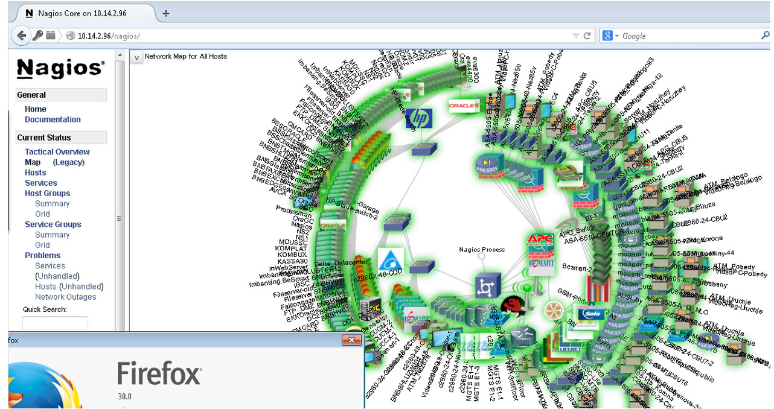This screenshot has height=409, width=774.
Task: Click the sidebar vertical scrollbar
Action: point(119,218)
